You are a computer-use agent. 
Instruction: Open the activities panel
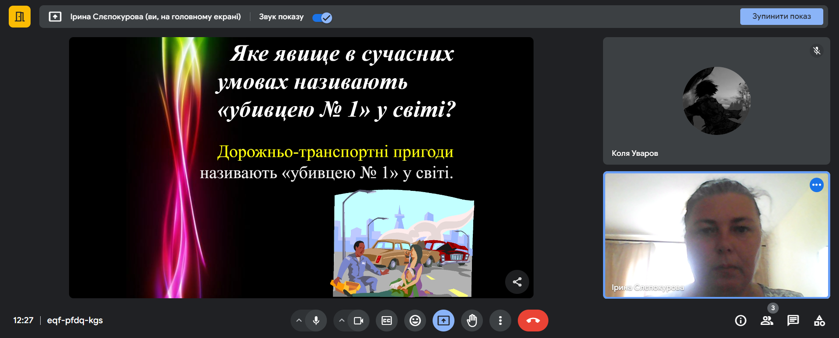819,321
